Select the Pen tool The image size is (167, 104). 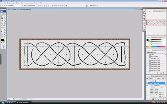coord(2,30)
